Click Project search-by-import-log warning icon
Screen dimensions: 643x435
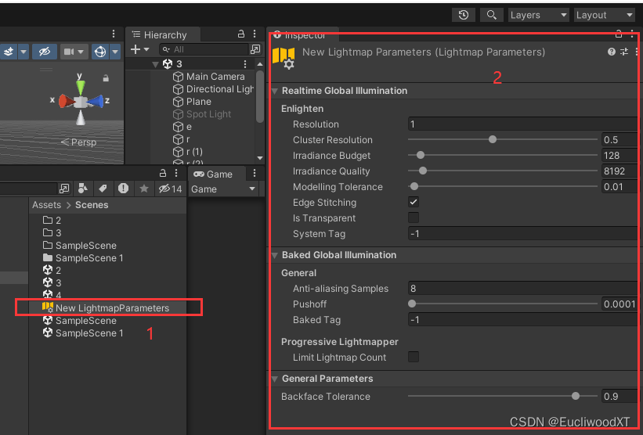tap(123, 189)
